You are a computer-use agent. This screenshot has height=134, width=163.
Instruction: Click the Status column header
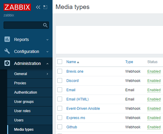click(152, 62)
